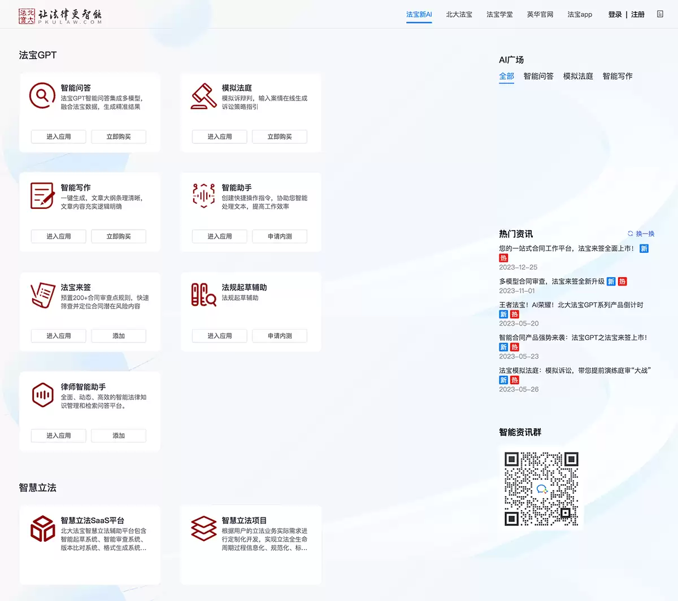Click the 模拟法庭 gavel icon
Screen dimensions: 678x601
(203, 96)
